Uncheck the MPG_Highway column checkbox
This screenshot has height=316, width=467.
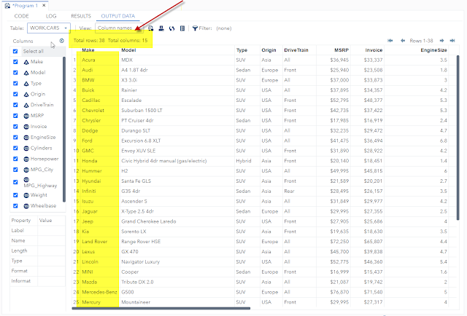tap(15, 182)
